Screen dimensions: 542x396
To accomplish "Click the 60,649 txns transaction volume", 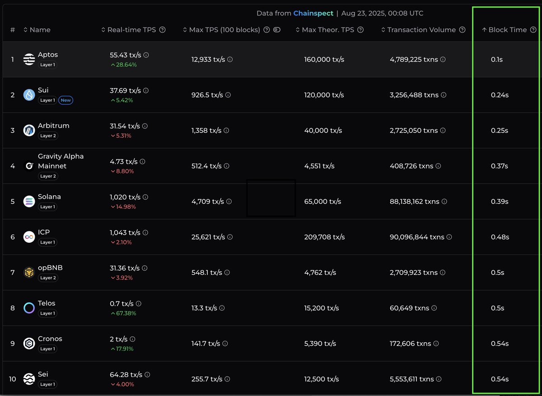I will tap(410, 308).
